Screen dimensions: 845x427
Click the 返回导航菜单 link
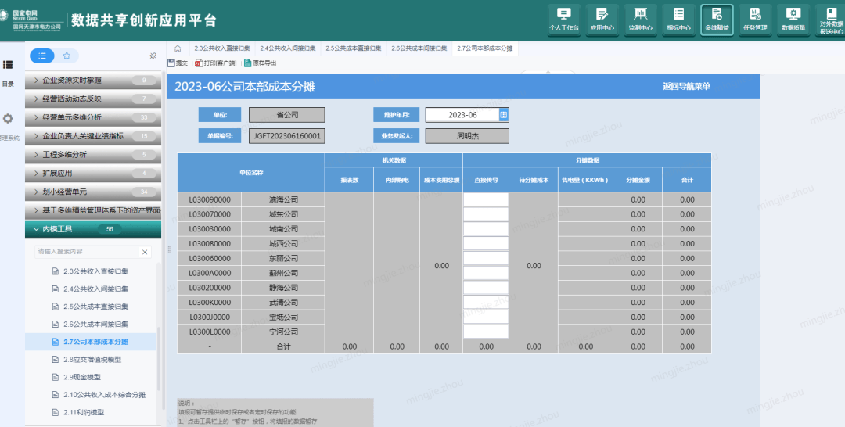686,86
